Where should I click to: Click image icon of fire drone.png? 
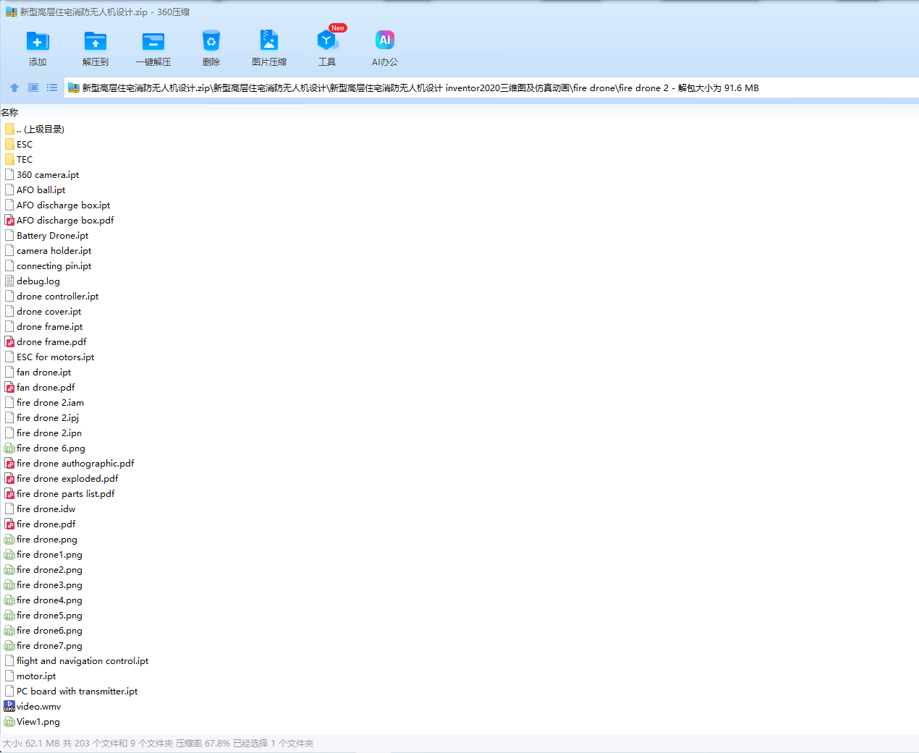9,540
